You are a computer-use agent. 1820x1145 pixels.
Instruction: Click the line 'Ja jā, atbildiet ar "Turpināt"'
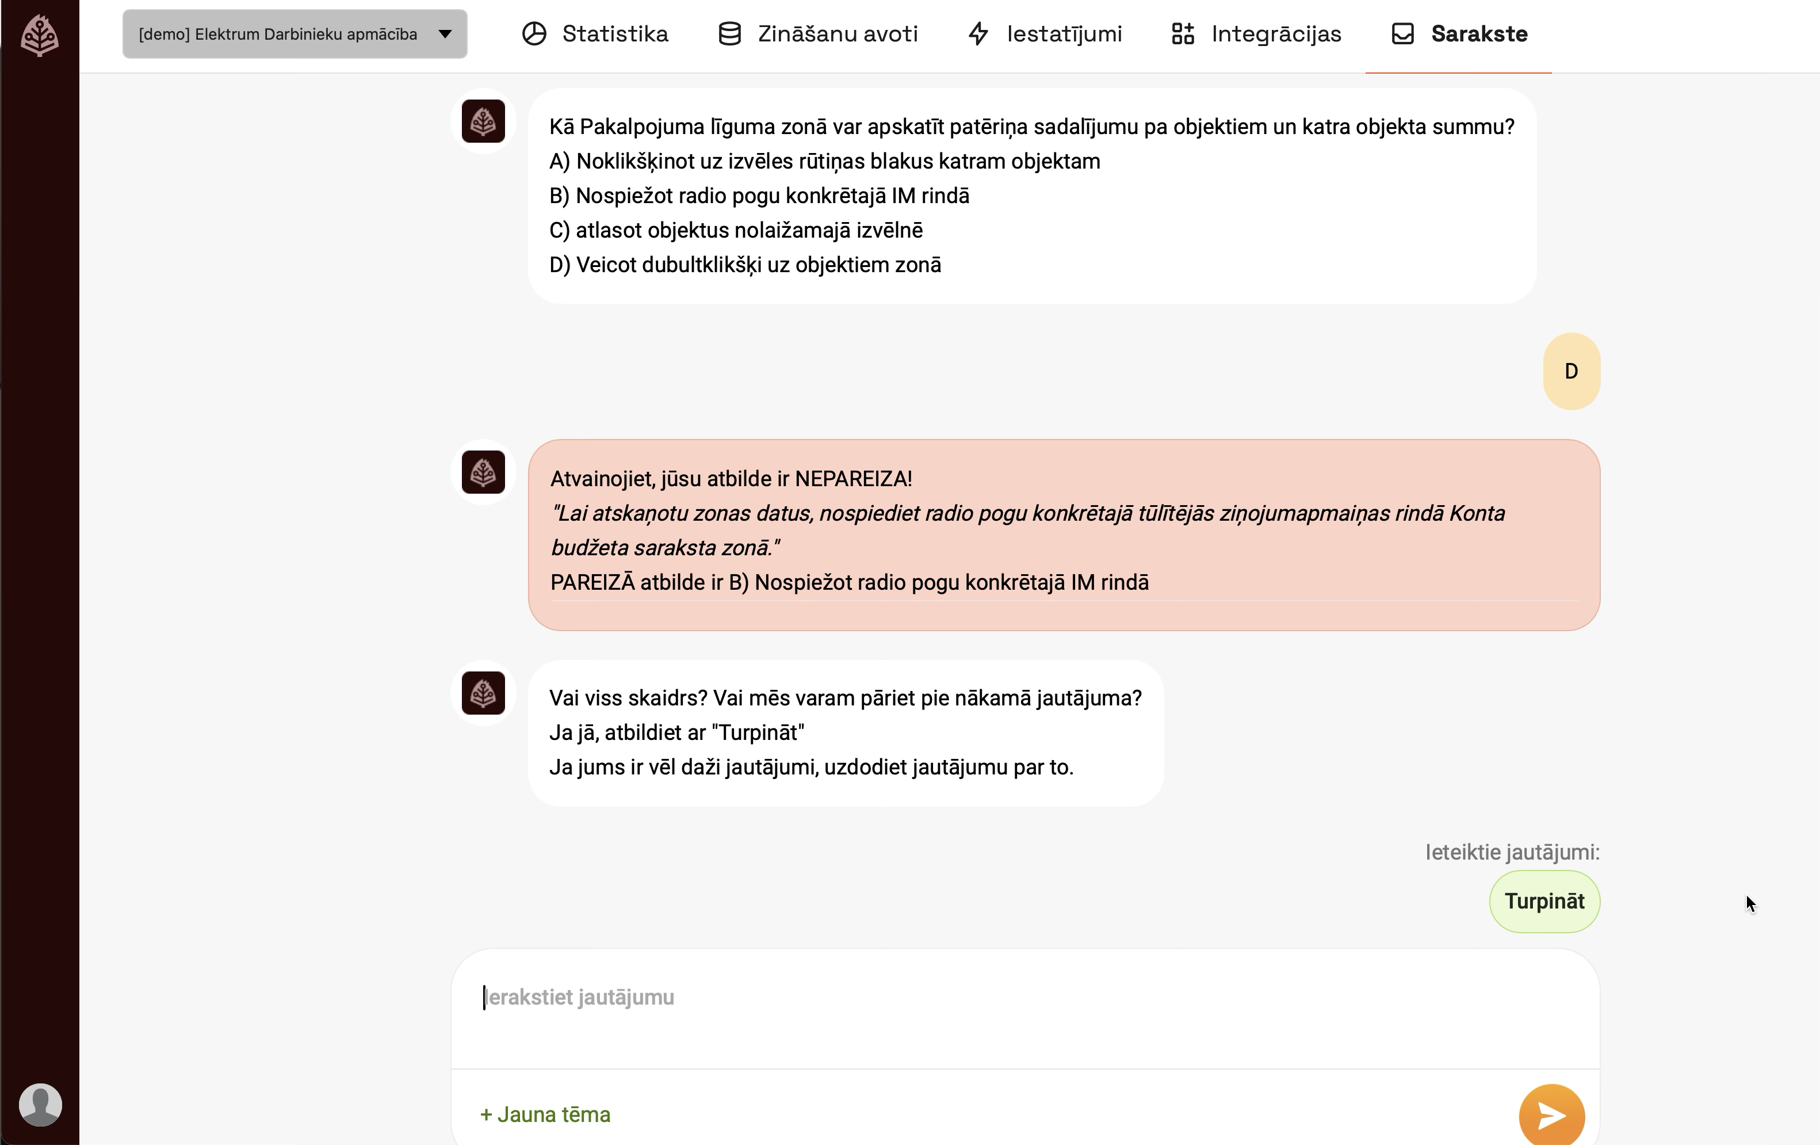coord(676,733)
